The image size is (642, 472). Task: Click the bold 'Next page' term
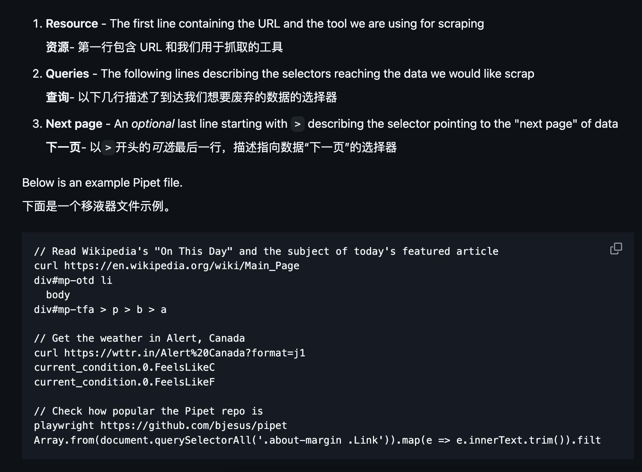click(74, 124)
